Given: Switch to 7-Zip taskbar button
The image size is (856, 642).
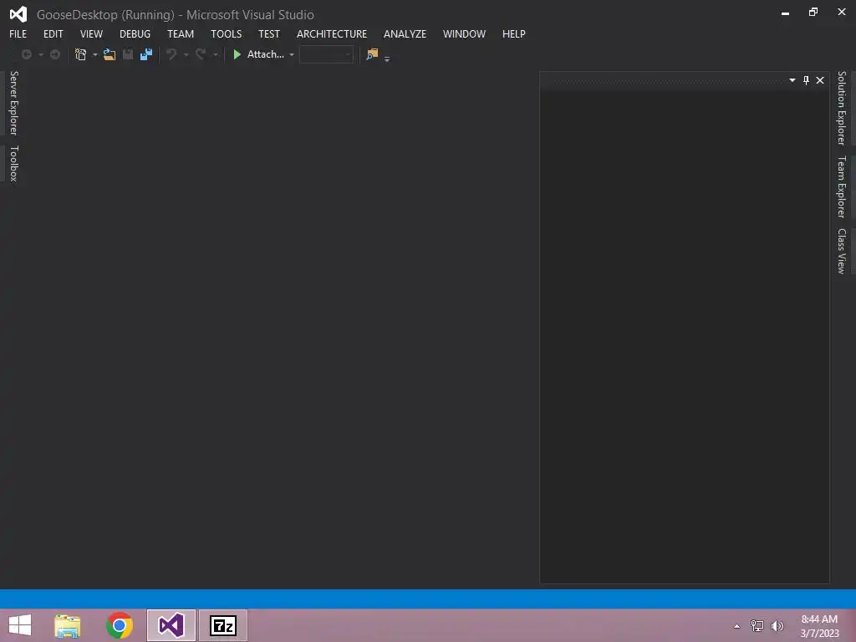Looking at the screenshot, I should (x=222, y=625).
